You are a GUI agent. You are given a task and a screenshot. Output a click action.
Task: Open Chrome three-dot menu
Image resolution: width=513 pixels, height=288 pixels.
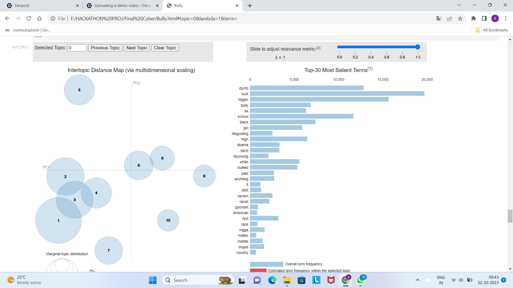[506, 18]
